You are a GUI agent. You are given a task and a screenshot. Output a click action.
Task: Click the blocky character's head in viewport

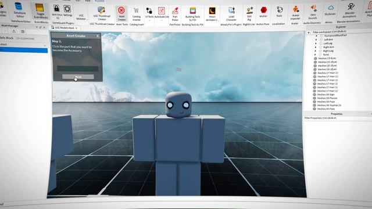(x=178, y=105)
